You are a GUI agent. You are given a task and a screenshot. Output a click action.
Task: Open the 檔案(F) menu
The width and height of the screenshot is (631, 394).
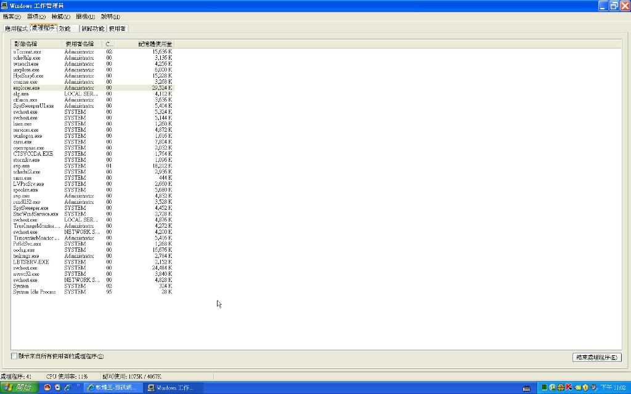coord(12,17)
